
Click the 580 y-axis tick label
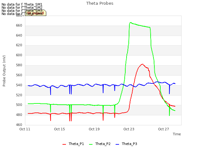19,65
